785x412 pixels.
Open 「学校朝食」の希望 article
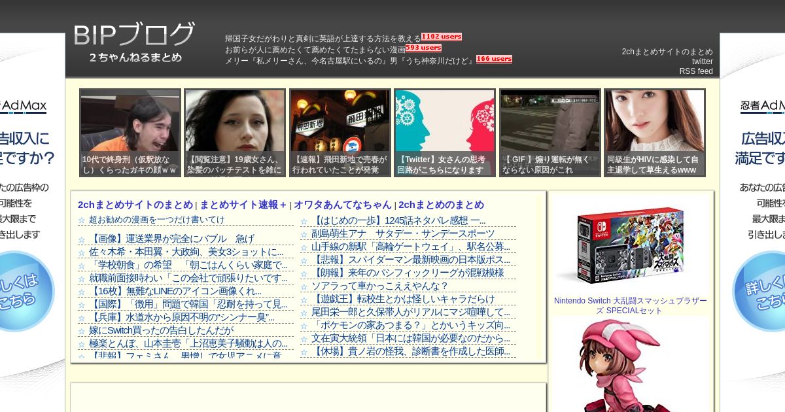pyautogui.click(x=188, y=265)
